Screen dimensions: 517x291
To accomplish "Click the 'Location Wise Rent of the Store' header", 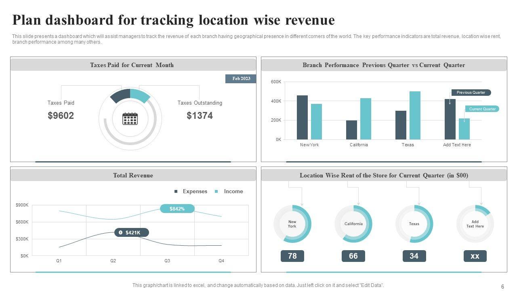I will tap(384, 175).
